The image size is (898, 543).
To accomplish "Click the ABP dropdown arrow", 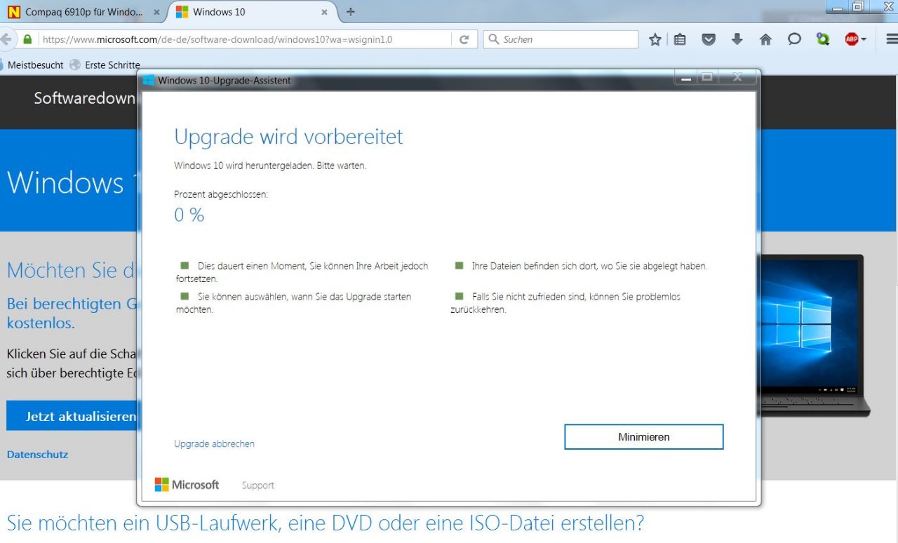I will pyautogui.click(x=864, y=39).
